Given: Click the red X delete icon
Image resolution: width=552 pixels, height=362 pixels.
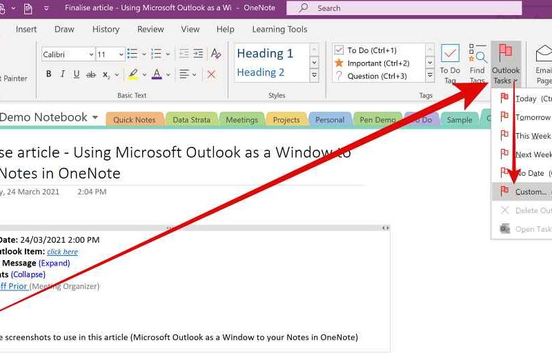Looking at the screenshot, I should pyautogui.click(x=211, y=74).
